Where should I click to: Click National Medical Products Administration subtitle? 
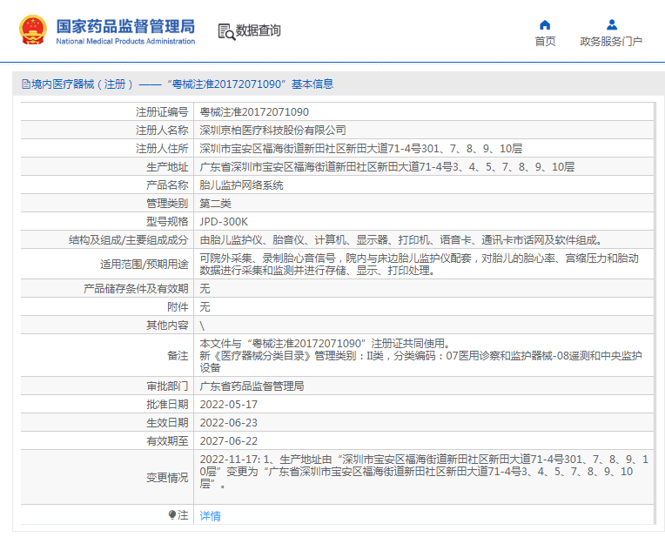(125, 41)
